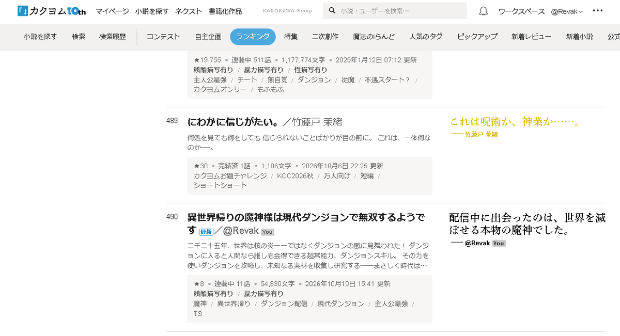Click the ★8 star count
Screen dimensions: 620x336
199,284
